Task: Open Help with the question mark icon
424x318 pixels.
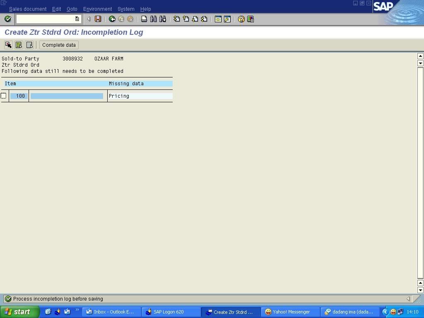Action: (241, 19)
